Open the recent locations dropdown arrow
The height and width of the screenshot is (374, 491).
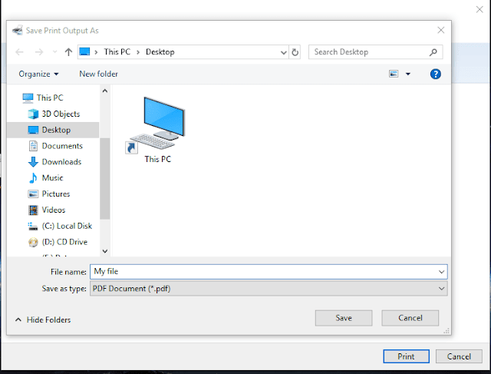(54, 52)
